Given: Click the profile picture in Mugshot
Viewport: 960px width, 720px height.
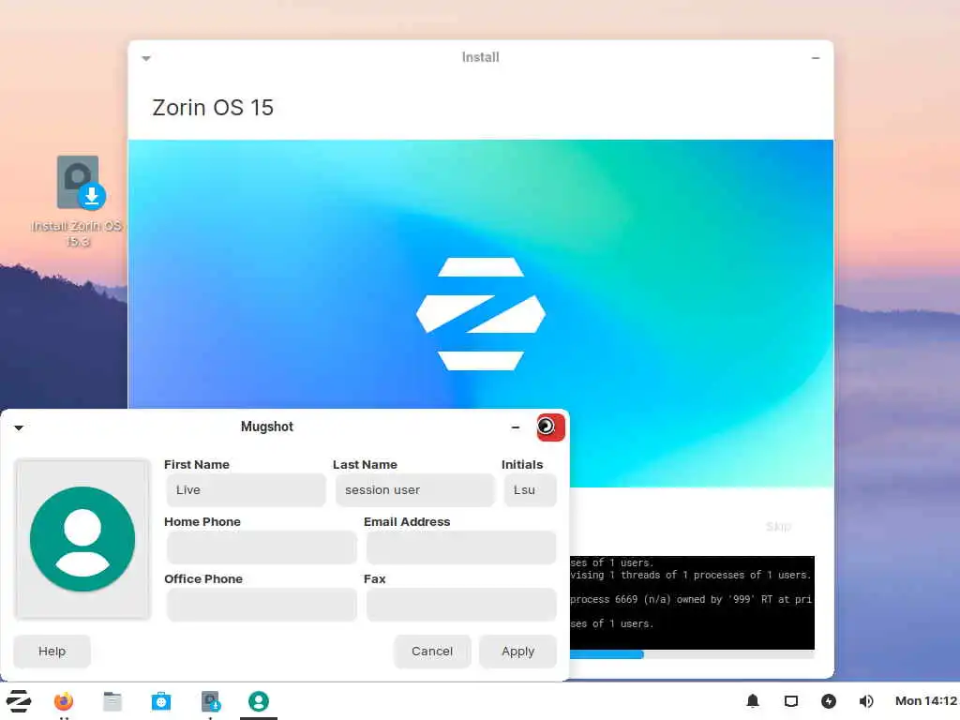Looking at the screenshot, I should coord(82,539).
